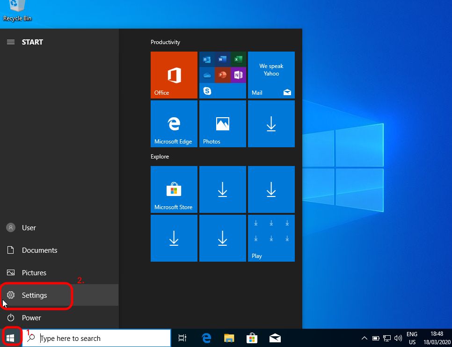Open the volume control in tray
This screenshot has width=452, height=347.
(398, 338)
